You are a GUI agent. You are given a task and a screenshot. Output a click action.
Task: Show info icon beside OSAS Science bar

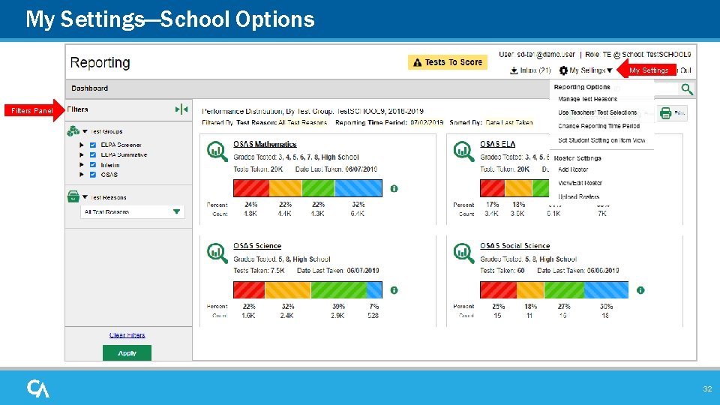click(394, 290)
